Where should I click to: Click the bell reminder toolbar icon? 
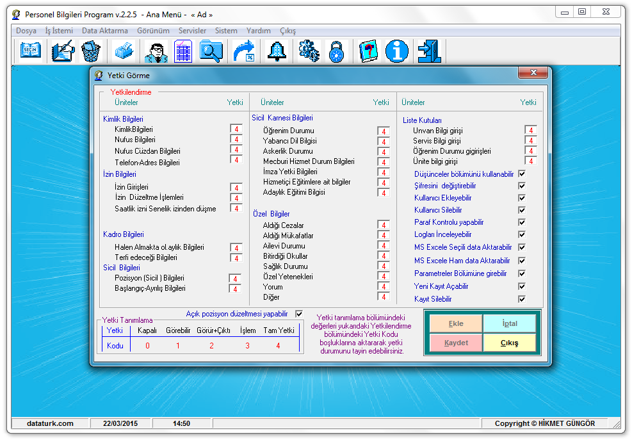(277, 51)
